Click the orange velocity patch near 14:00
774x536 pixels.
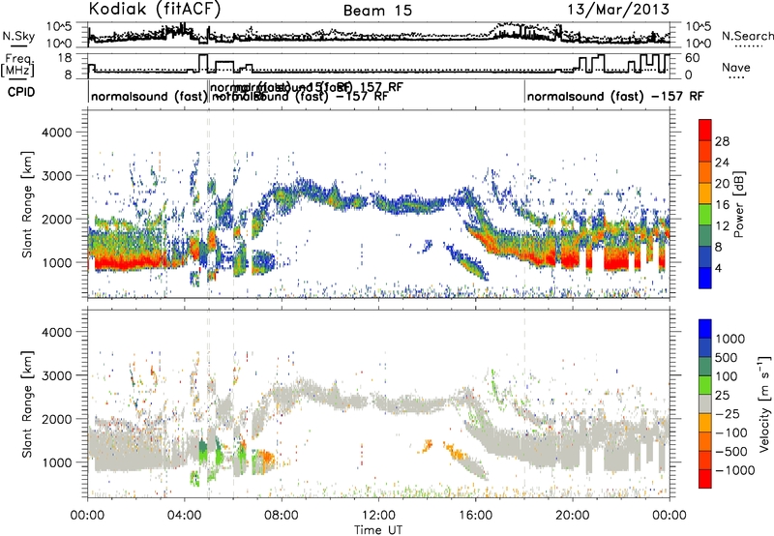click(x=426, y=446)
